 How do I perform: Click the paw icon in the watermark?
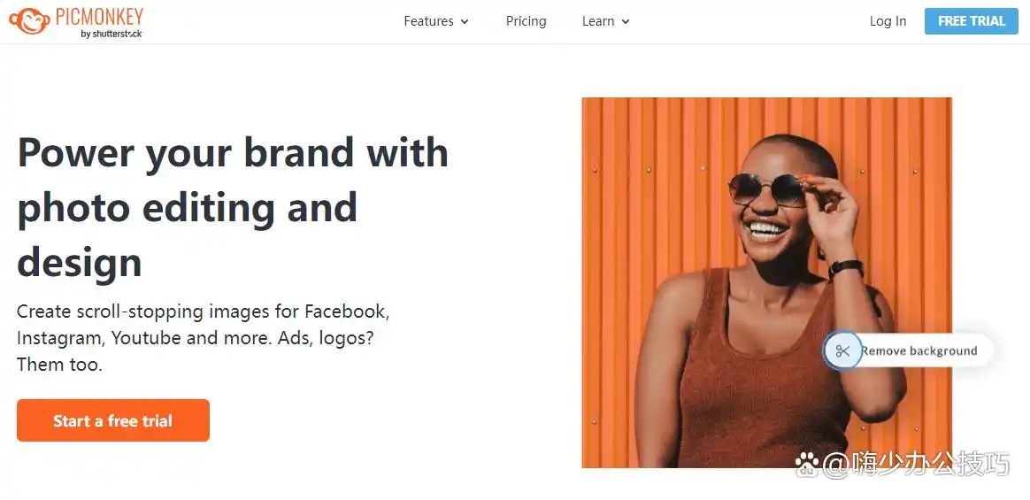click(807, 465)
